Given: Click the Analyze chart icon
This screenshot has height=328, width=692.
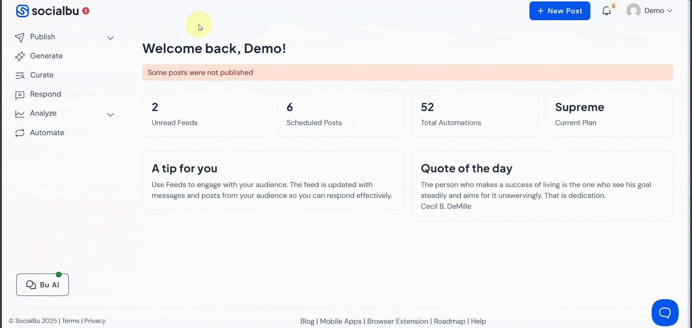Looking at the screenshot, I should pos(20,114).
